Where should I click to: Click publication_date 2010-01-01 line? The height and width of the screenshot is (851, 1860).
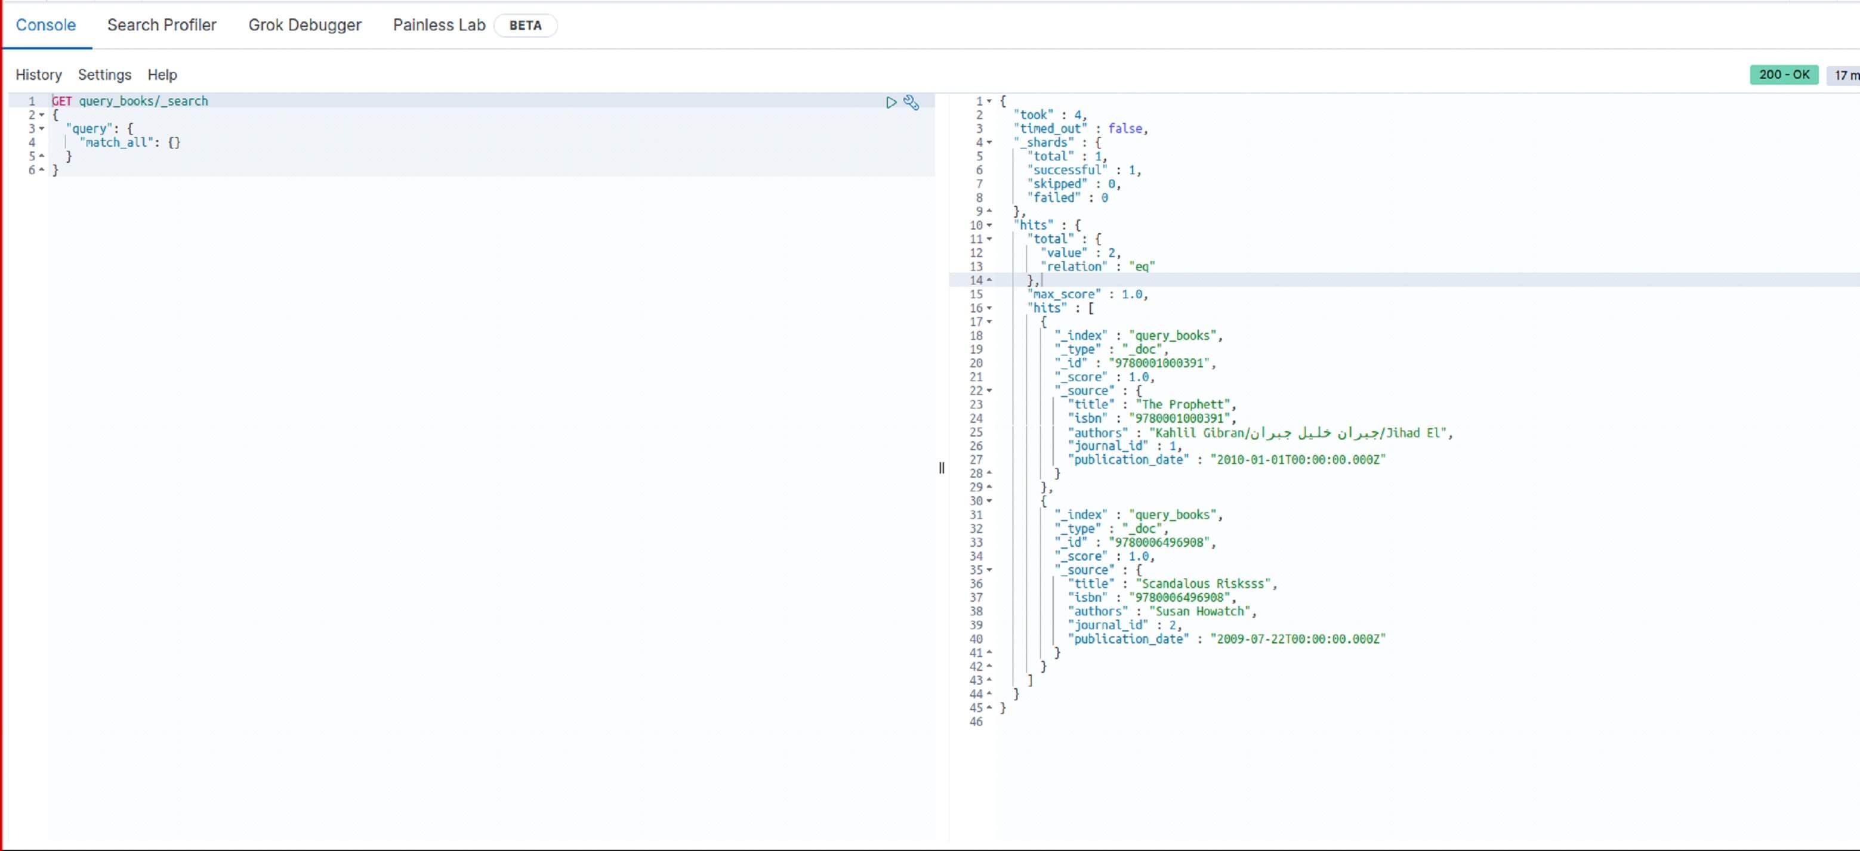pyautogui.click(x=1227, y=459)
